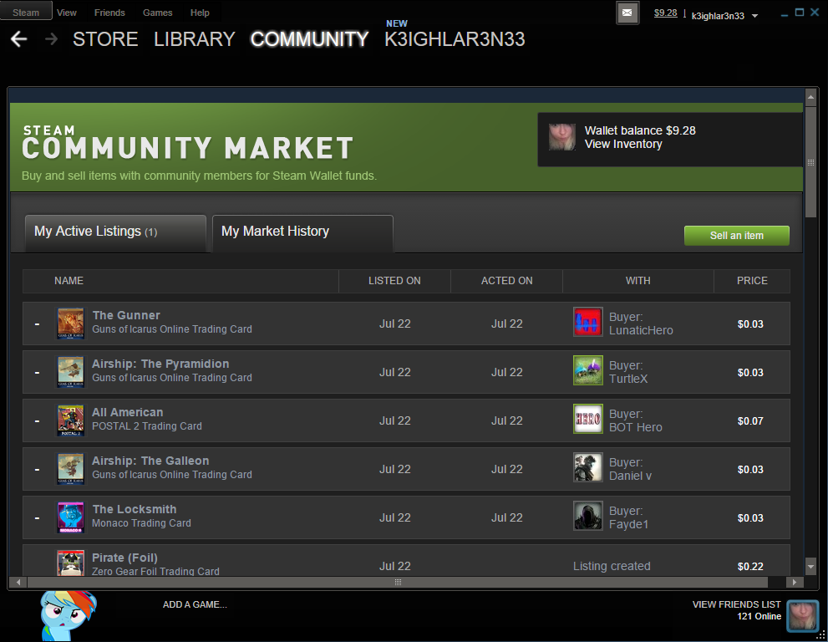Screen dimensions: 828x642
Task: Click The Locksmith Monaco card thumbnail
Action: pyautogui.click(x=71, y=517)
